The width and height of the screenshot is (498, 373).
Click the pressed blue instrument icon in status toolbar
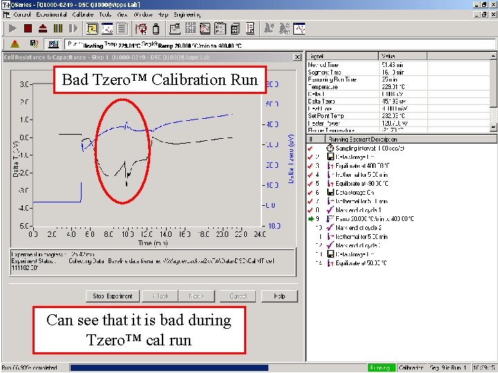pos(53,44)
